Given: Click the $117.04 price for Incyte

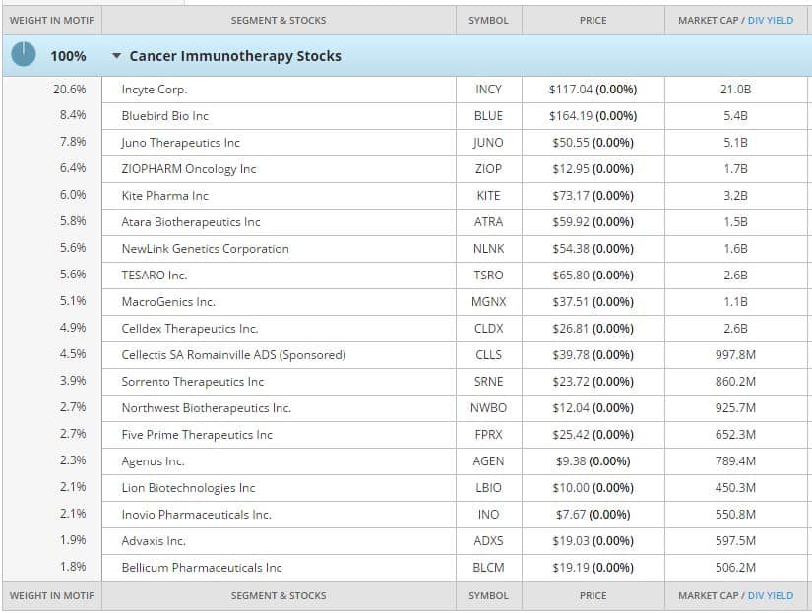Looking at the screenshot, I should [x=570, y=90].
